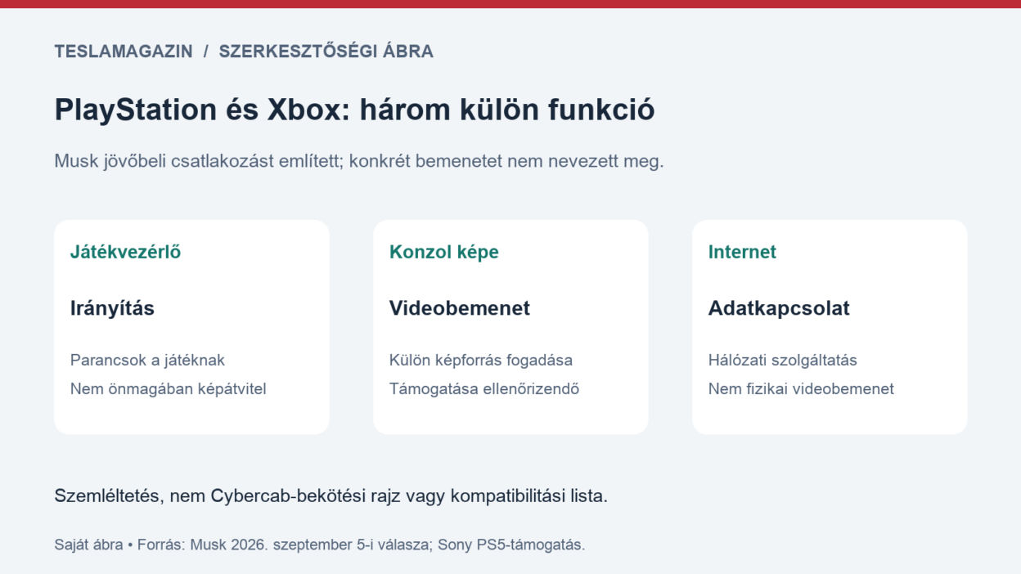Select the line 'Hálózati szolgáltatás'
Screen dimensions: 1021x574
coord(783,360)
